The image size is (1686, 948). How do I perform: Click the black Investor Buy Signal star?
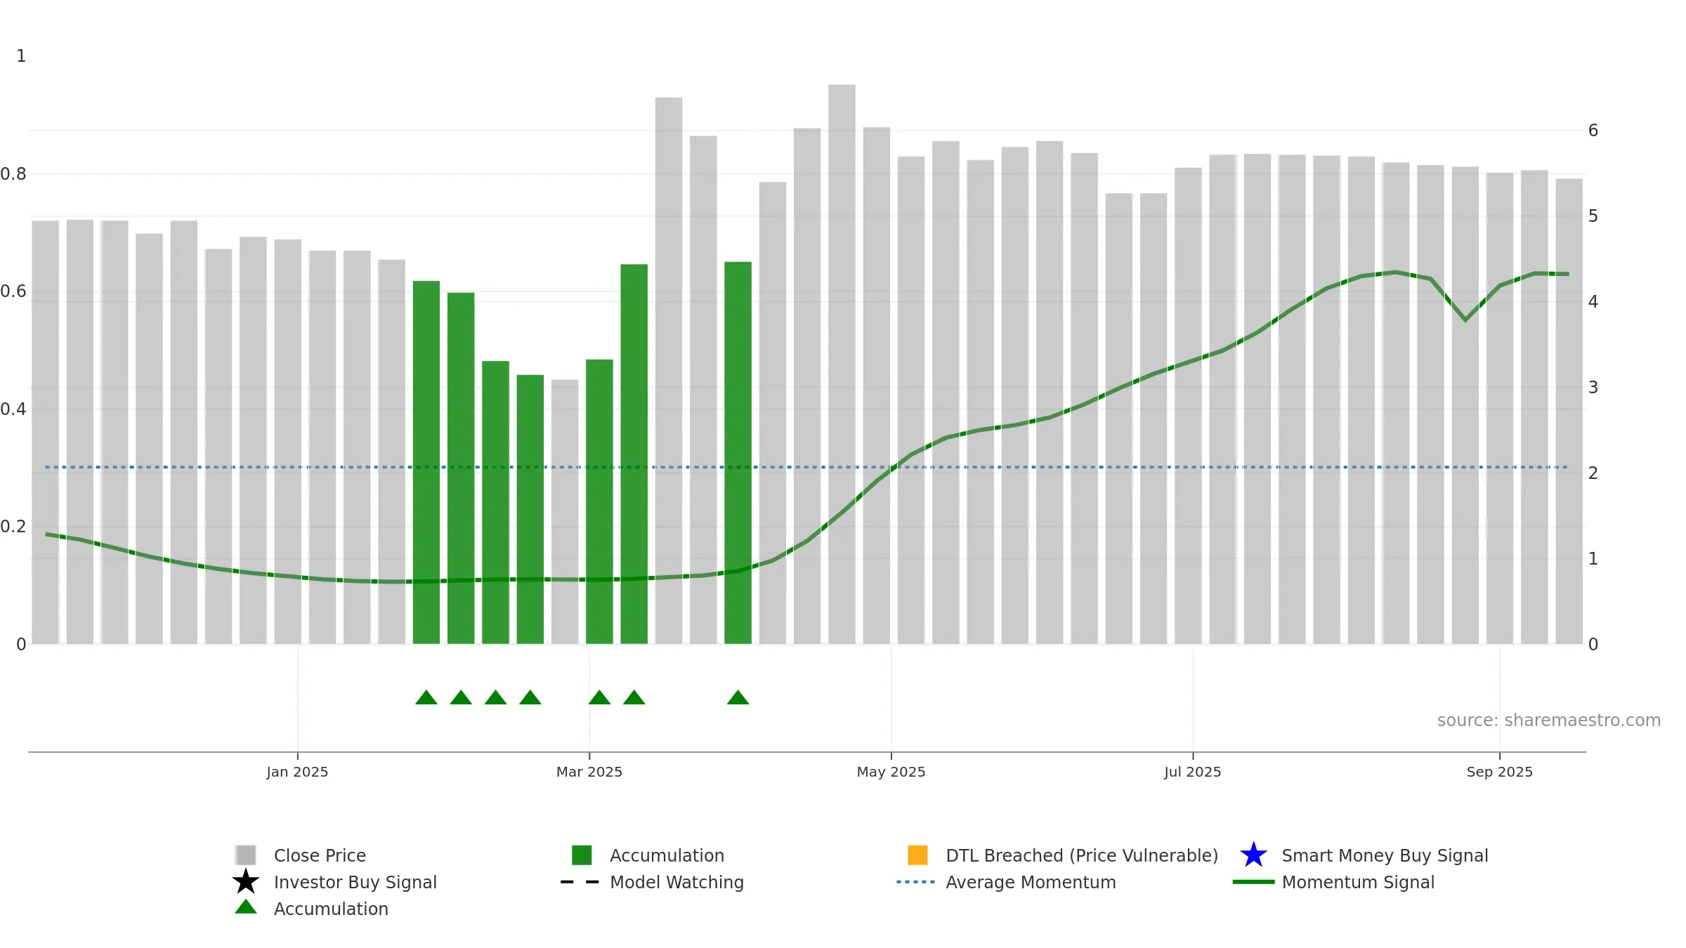pyautogui.click(x=246, y=881)
